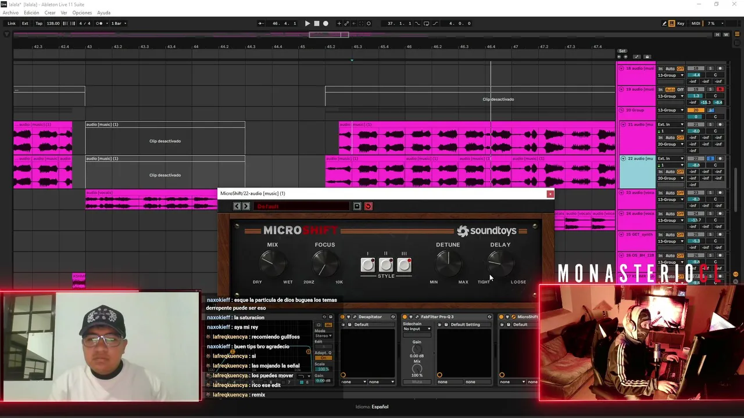Fold the FabFilter Pro-Q 3 device triangle
The image size is (744, 418).
pyautogui.click(x=411, y=317)
